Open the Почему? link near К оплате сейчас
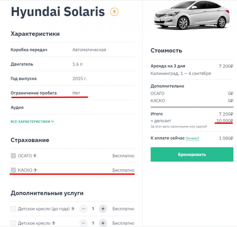 coord(192,138)
